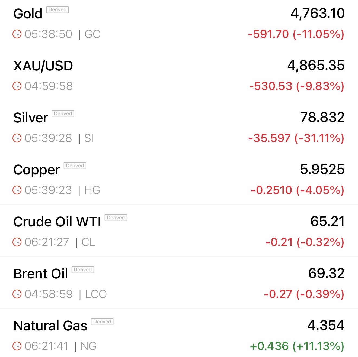Open the Natural Gas quote
Screen dimensions: 358x357
(x=50, y=326)
